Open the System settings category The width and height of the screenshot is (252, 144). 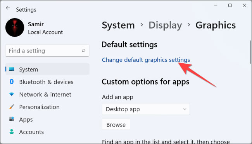coord(47,69)
